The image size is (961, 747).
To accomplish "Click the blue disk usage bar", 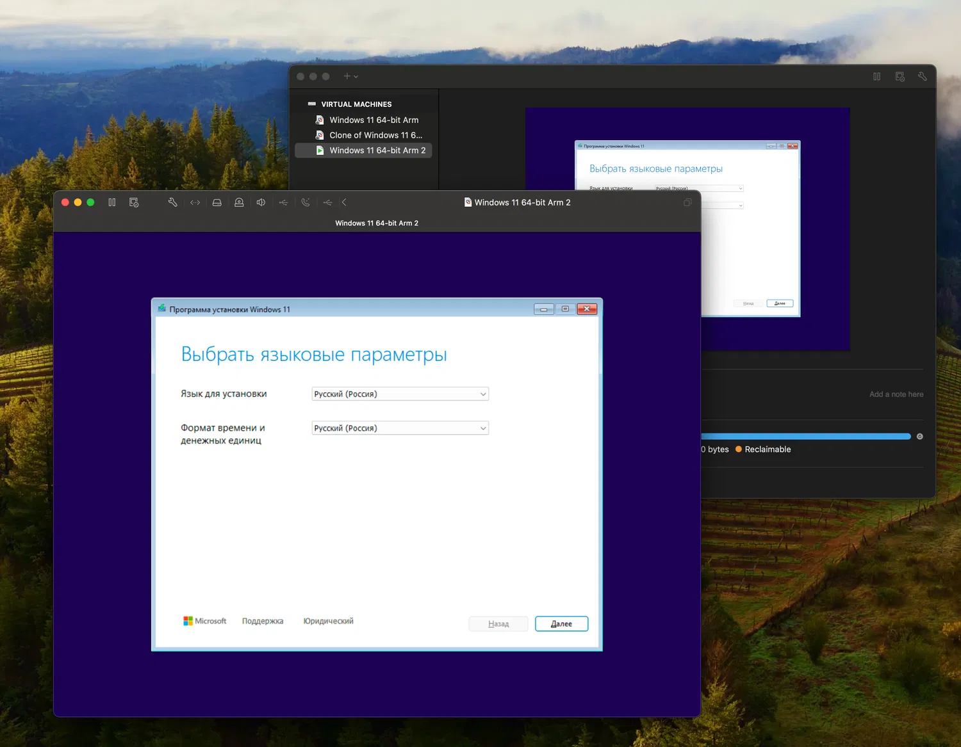I will 806,437.
